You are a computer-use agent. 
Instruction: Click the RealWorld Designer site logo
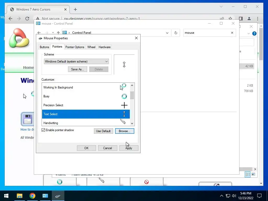point(19,38)
